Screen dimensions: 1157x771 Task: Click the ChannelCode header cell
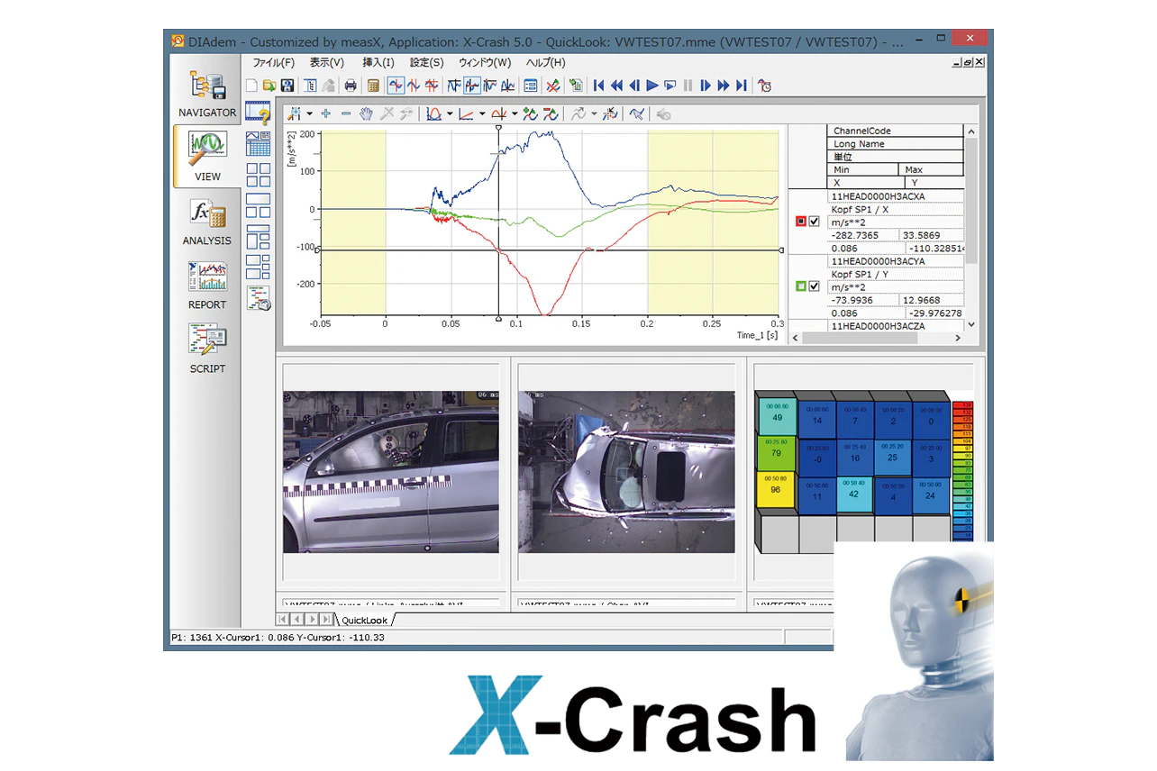coord(896,131)
